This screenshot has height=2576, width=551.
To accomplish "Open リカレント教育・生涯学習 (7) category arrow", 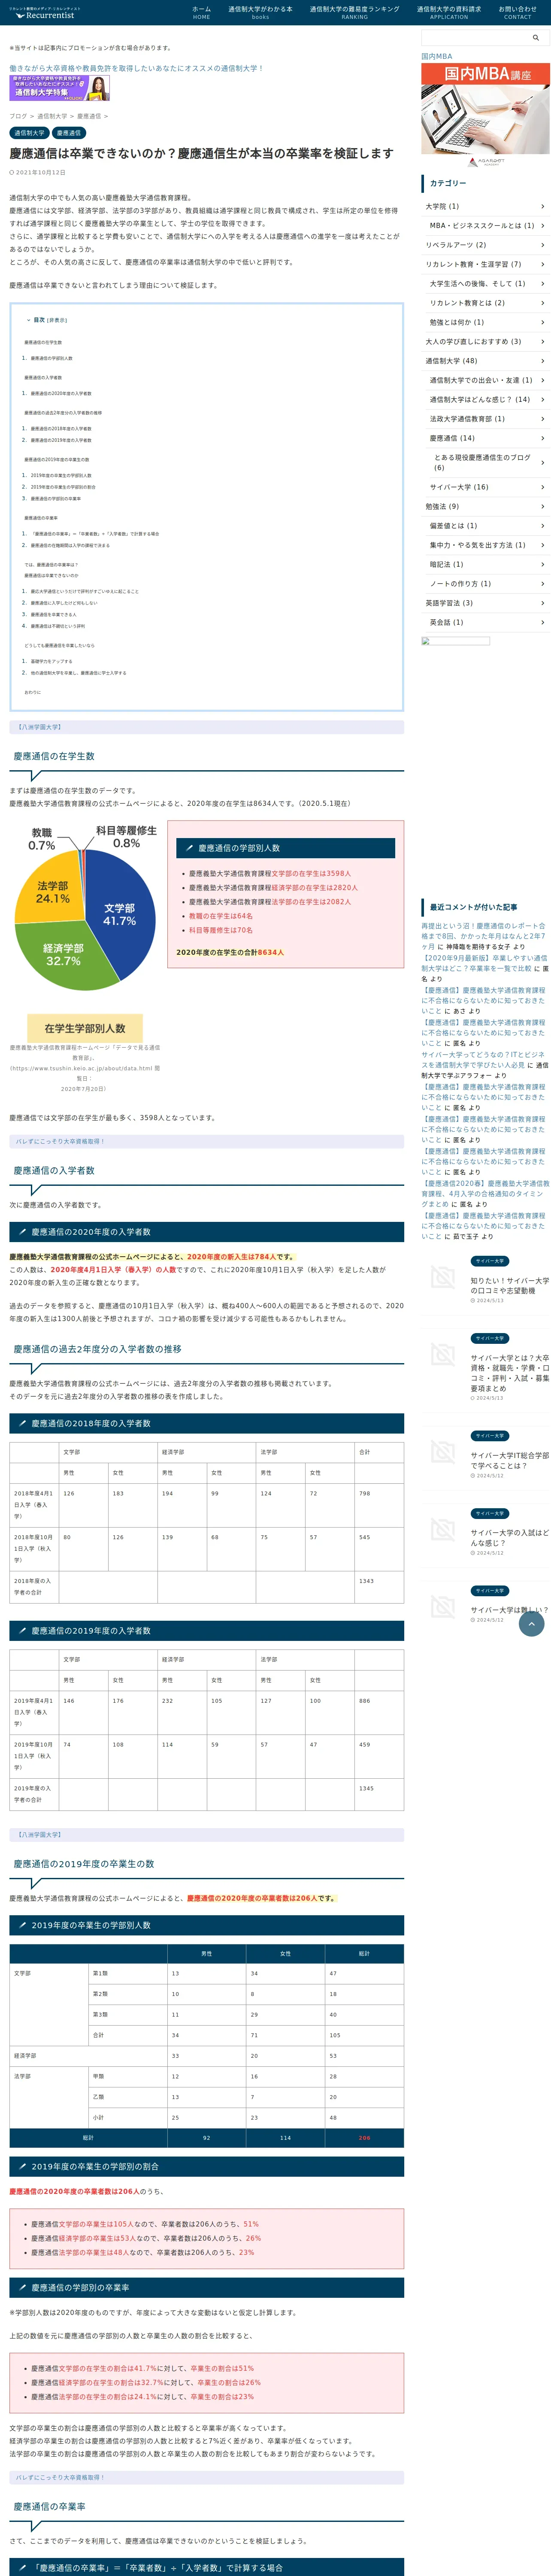I will 543,265.
